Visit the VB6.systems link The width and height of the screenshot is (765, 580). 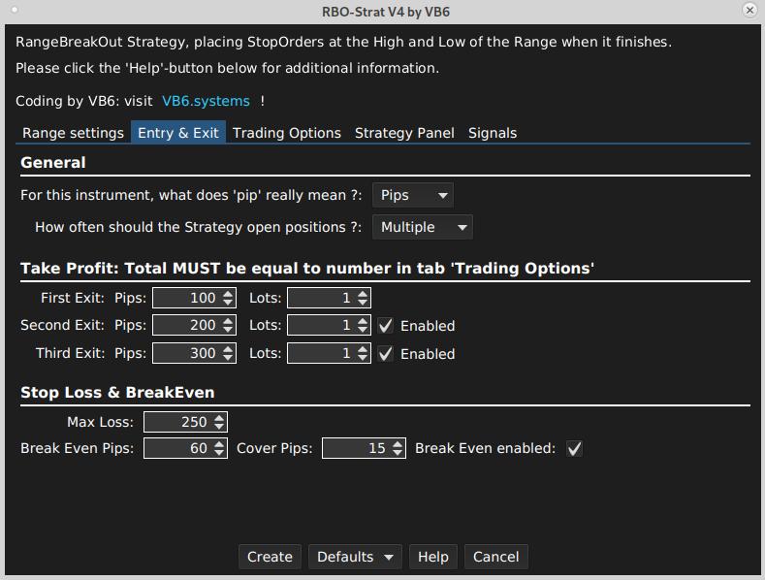[206, 101]
